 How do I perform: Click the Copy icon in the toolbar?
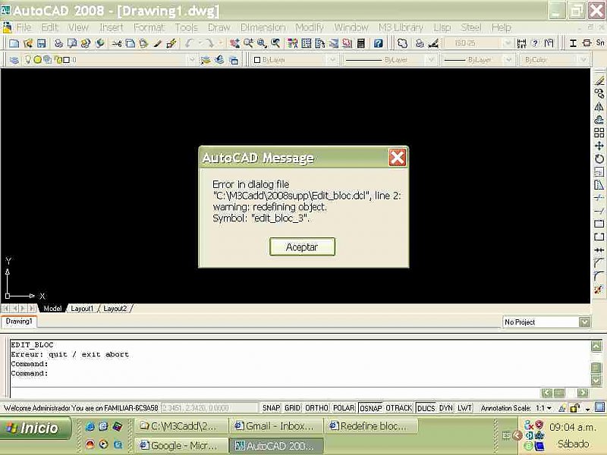coord(130,43)
